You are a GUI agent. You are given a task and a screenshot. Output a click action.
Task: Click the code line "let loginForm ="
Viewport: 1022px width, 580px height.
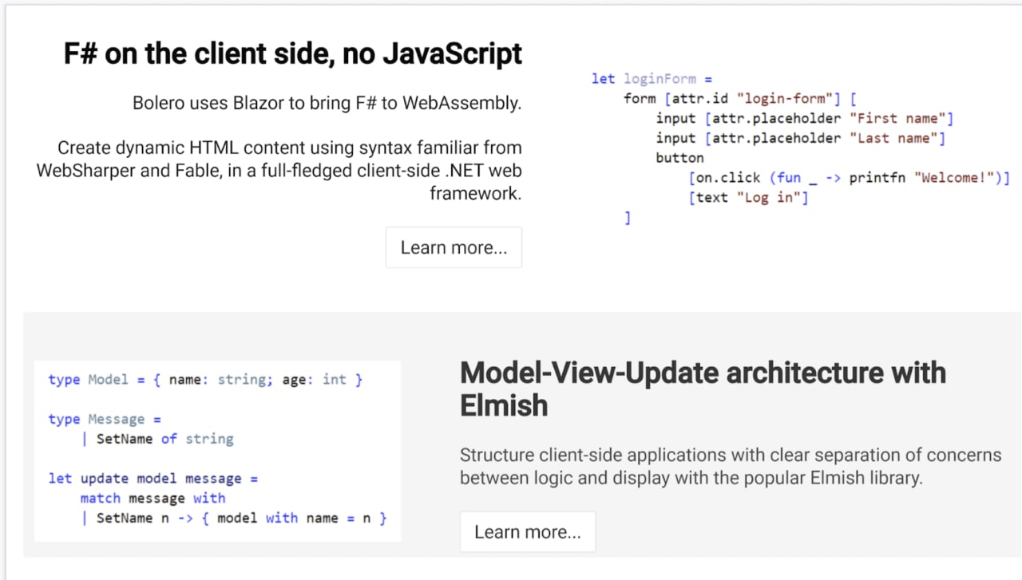pos(652,79)
